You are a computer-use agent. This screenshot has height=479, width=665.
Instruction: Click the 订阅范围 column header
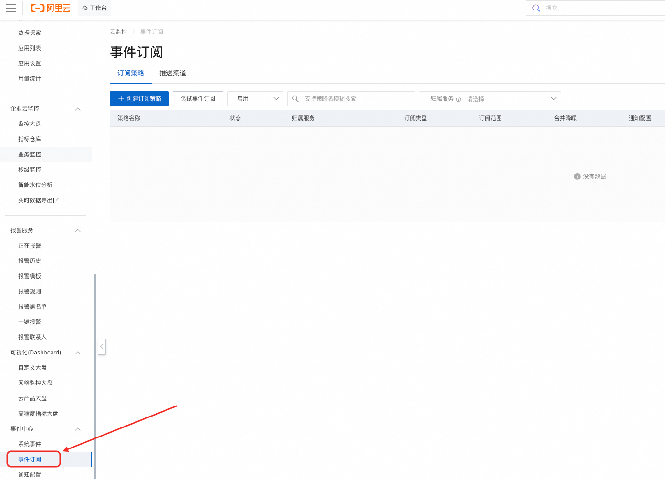[490, 118]
